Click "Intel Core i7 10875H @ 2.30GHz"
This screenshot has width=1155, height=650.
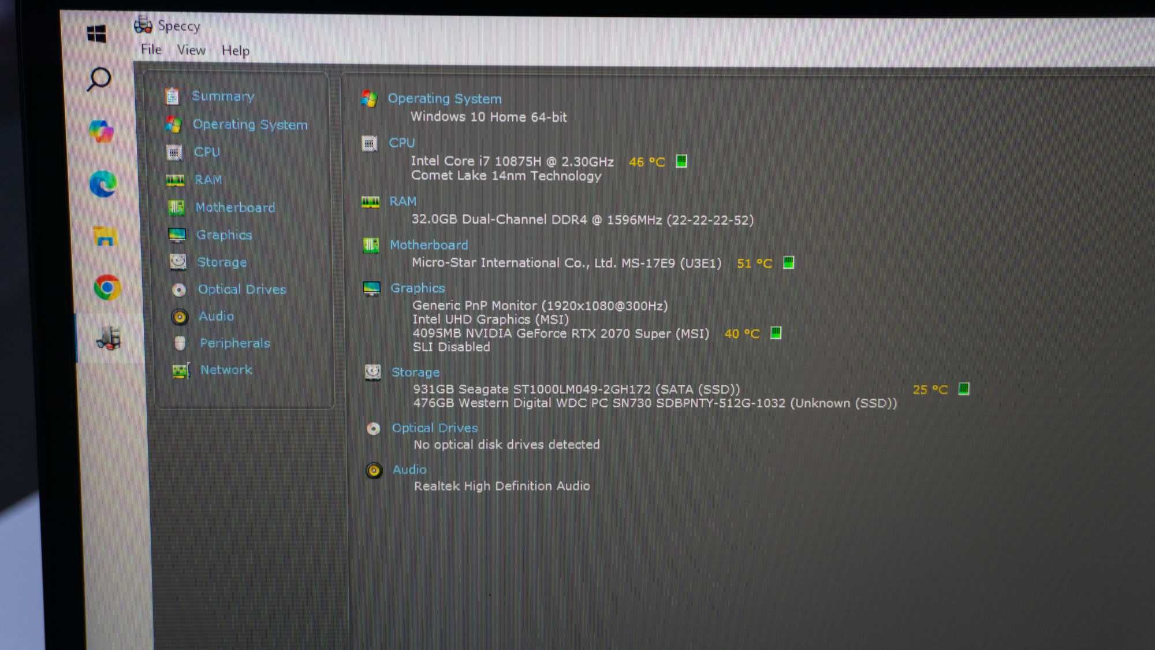(512, 161)
